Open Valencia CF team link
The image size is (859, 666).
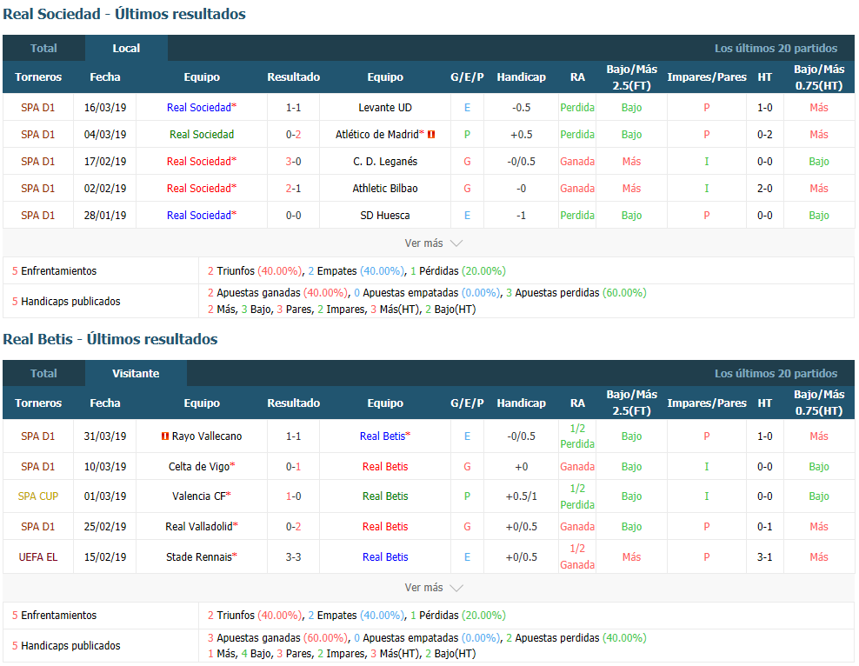coord(199,496)
